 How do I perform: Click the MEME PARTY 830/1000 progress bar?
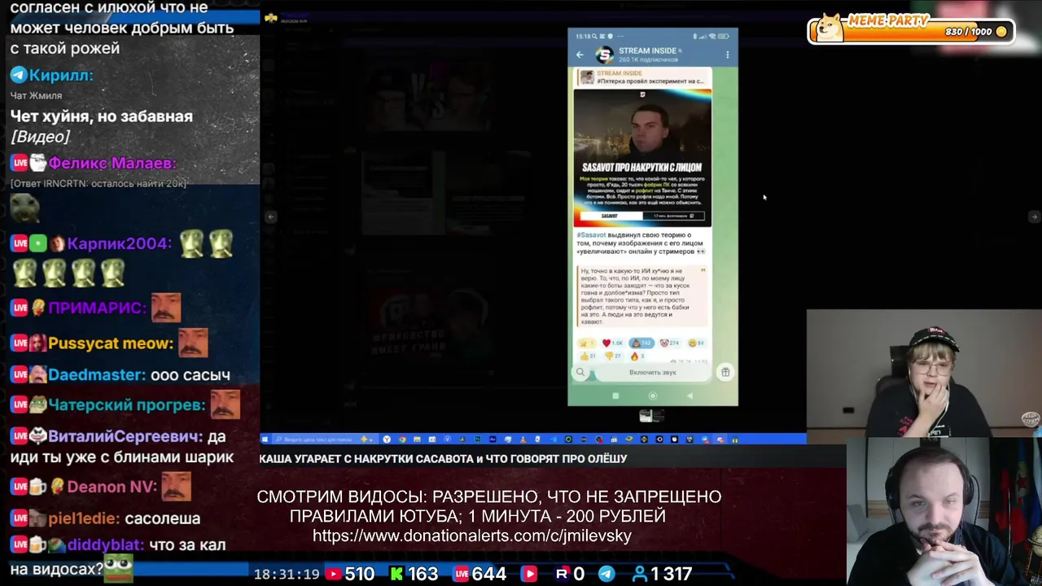(x=912, y=31)
